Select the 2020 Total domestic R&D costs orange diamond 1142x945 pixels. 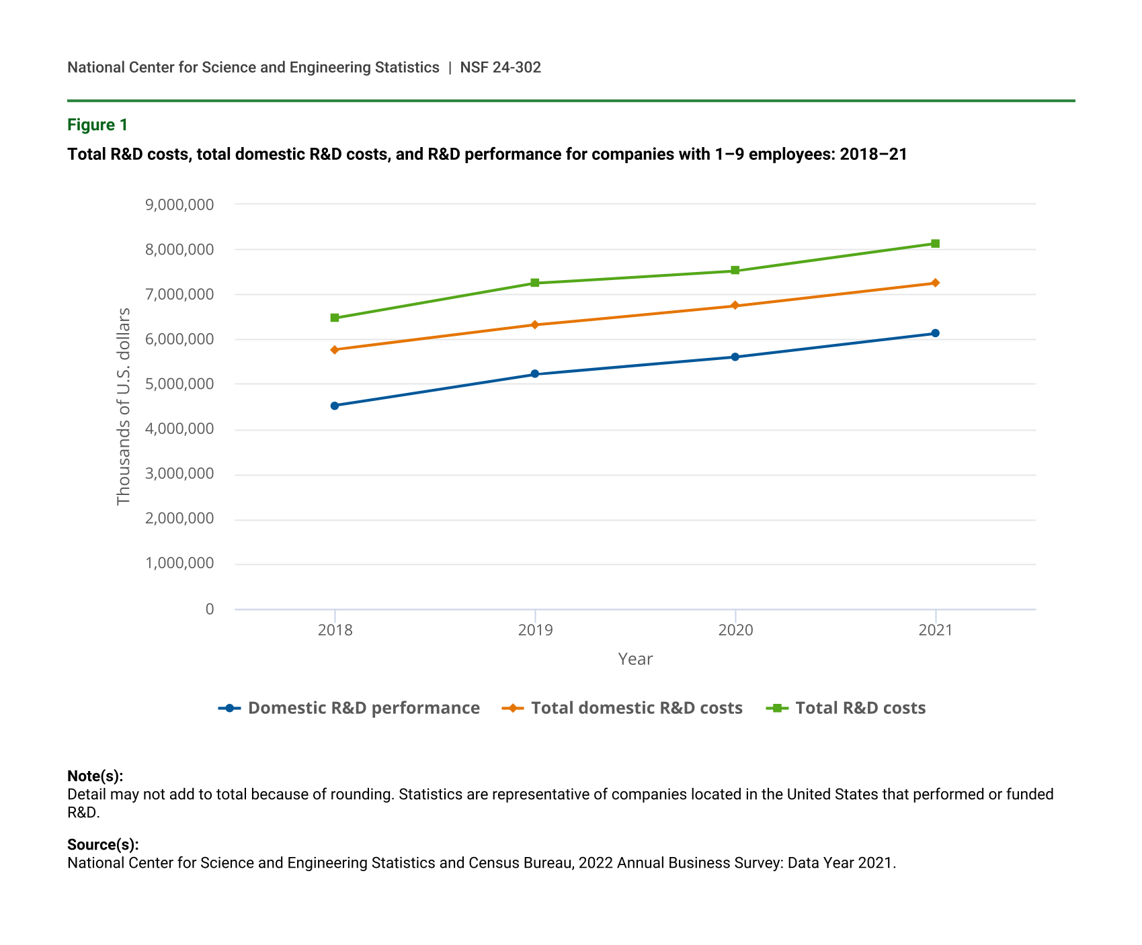point(735,306)
